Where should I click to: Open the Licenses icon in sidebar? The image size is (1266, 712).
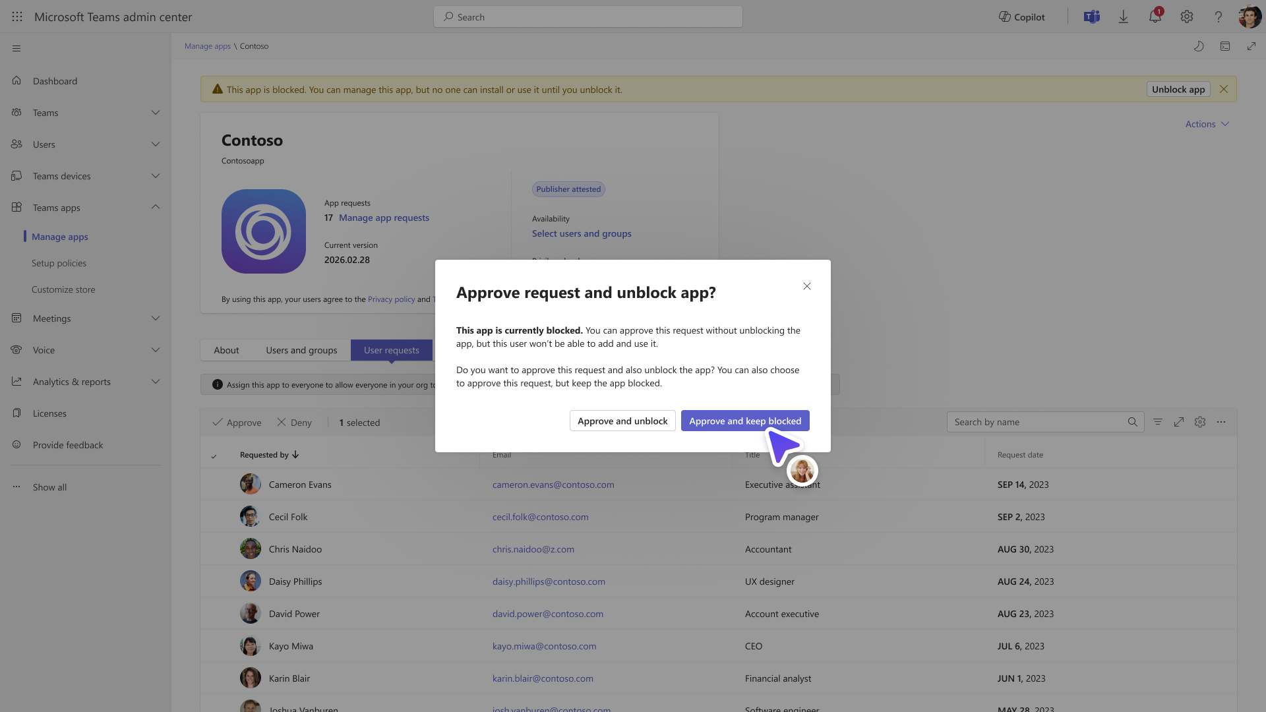(16, 413)
